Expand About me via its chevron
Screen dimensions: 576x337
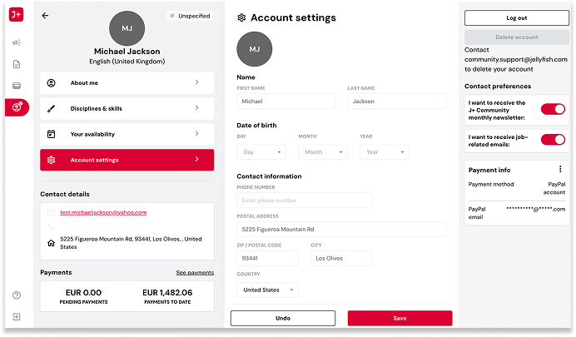point(197,82)
